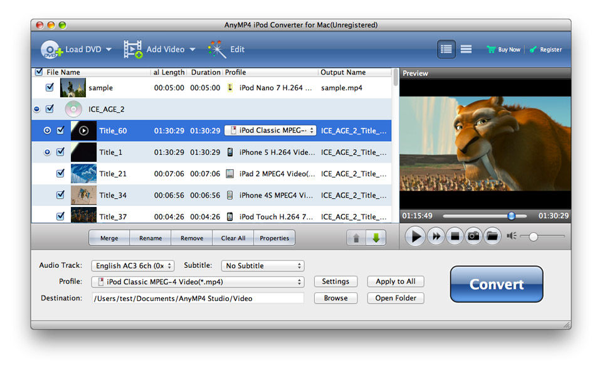
Task: Browse for destination folder
Action: click(x=335, y=298)
